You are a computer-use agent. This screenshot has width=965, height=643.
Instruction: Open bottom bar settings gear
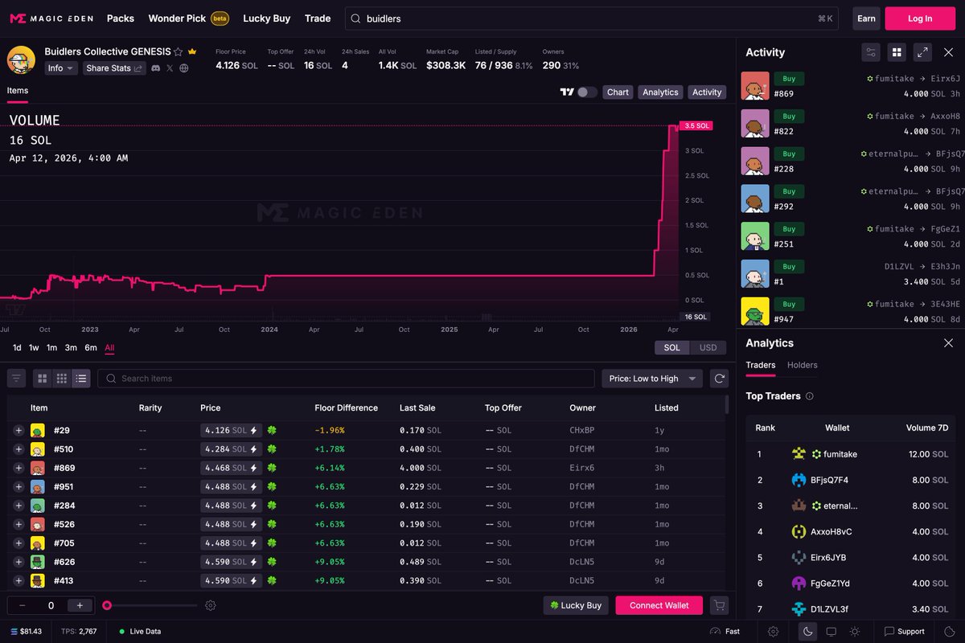(x=774, y=632)
